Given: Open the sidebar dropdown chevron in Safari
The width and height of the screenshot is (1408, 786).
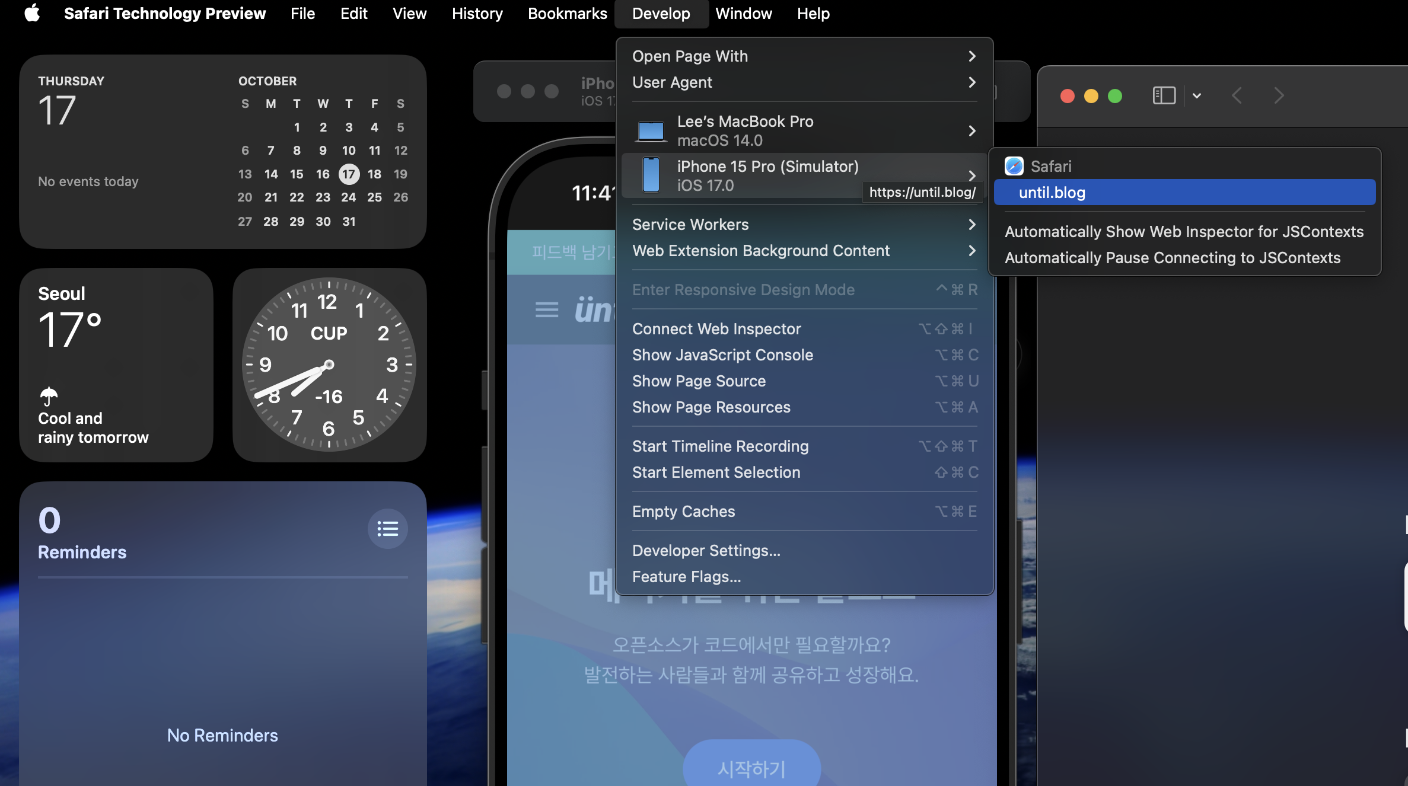Looking at the screenshot, I should point(1197,95).
